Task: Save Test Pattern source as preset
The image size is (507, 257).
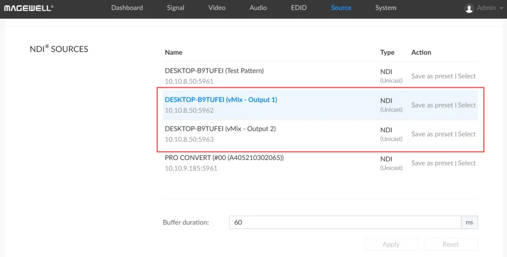Action: 432,76
